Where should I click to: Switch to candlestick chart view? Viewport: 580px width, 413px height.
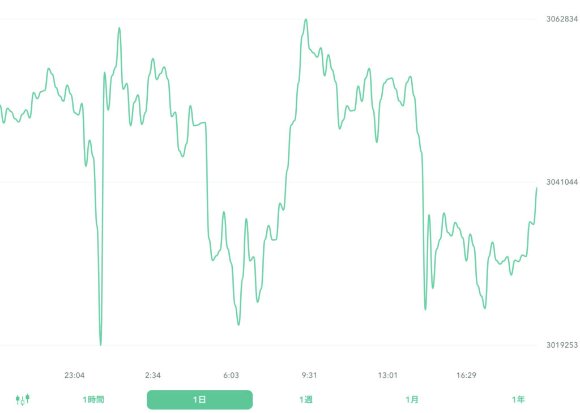23,399
